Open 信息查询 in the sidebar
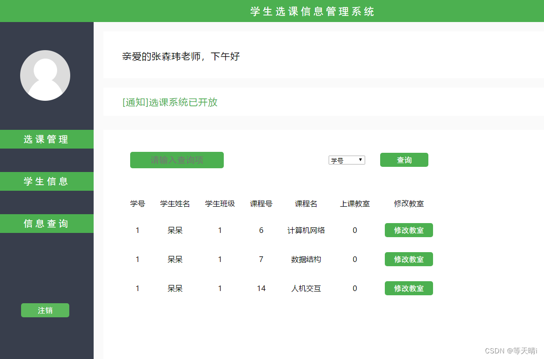This screenshot has width=544, height=359. pos(47,224)
